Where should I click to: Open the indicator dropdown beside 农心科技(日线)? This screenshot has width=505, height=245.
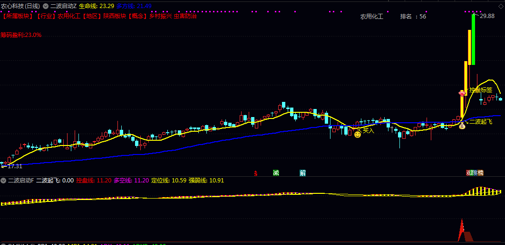click(45, 6)
